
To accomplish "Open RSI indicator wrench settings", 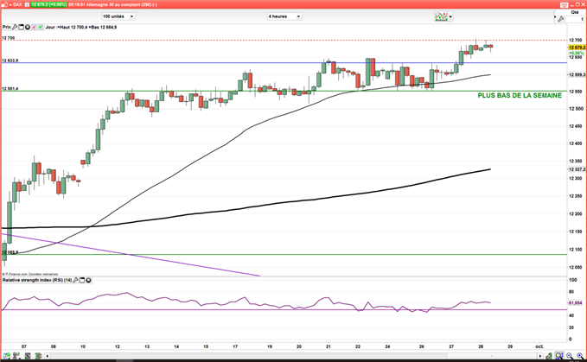I will point(75,280).
